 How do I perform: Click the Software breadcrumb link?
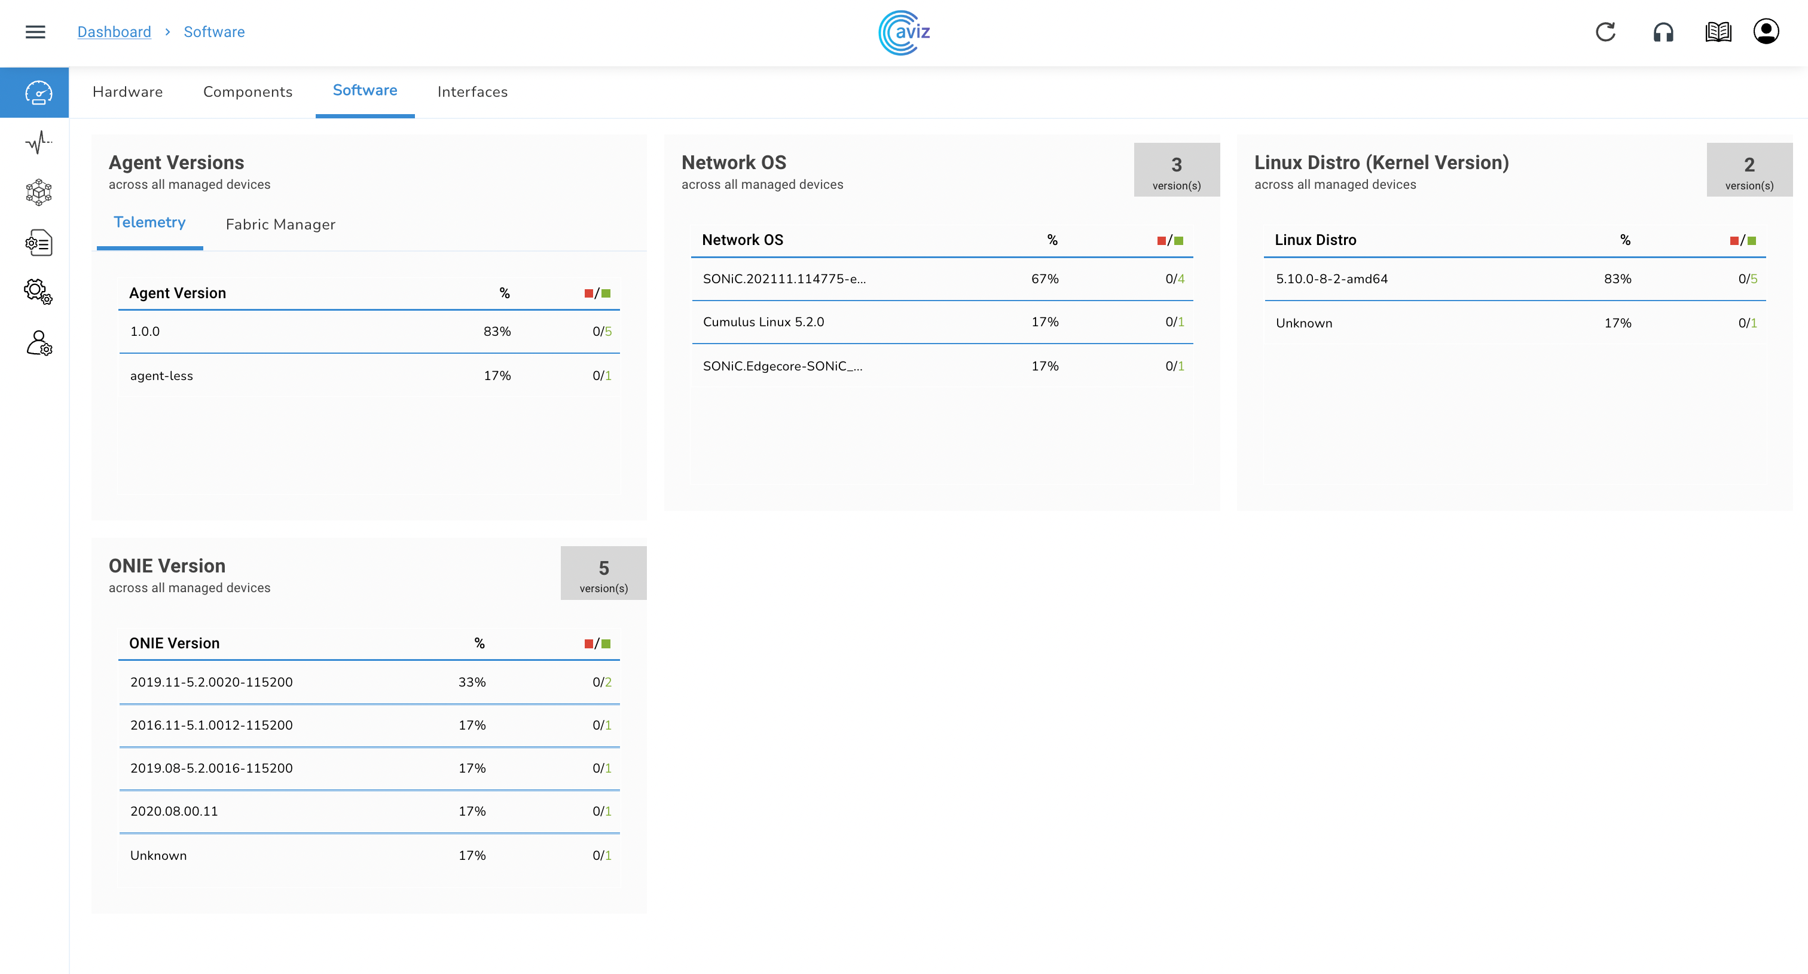tap(214, 32)
